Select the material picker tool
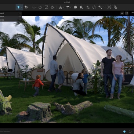The width and height of the screenshot is (134, 134). [26, 7]
